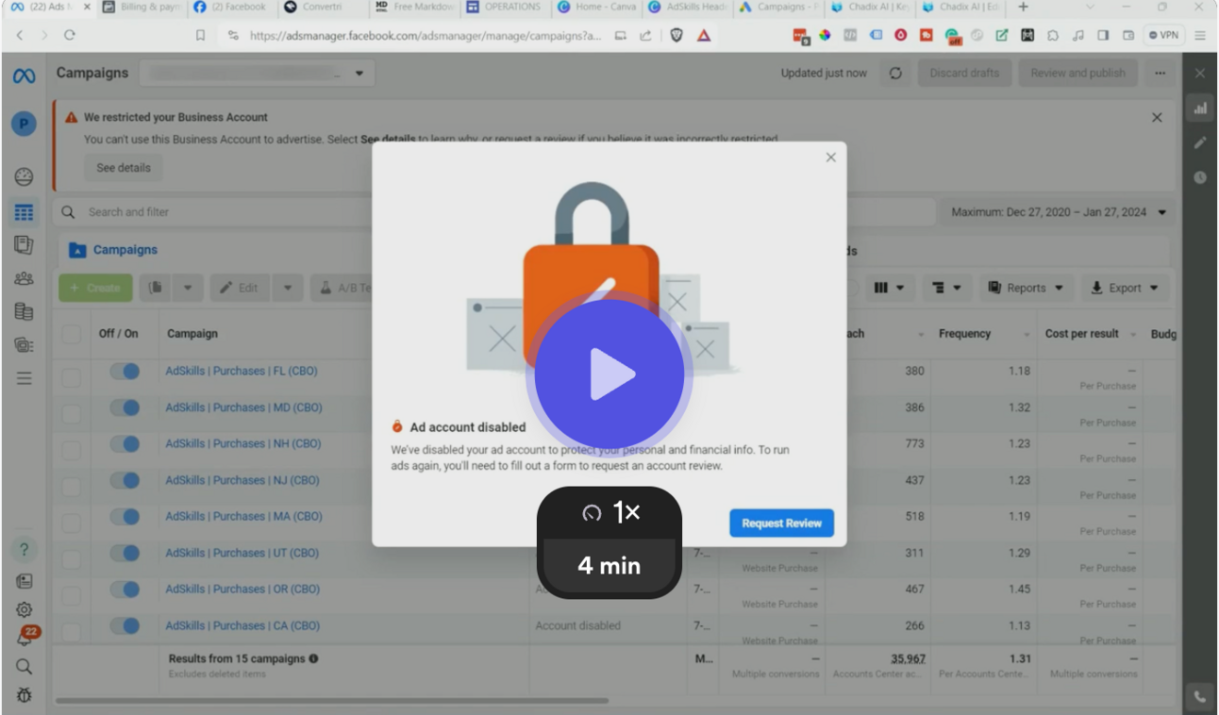
Task: Select the Campaigns grid icon in sidebar
Action: coord(23,212)
